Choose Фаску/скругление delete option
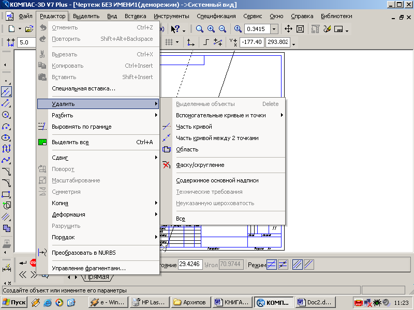 [223, 165]
